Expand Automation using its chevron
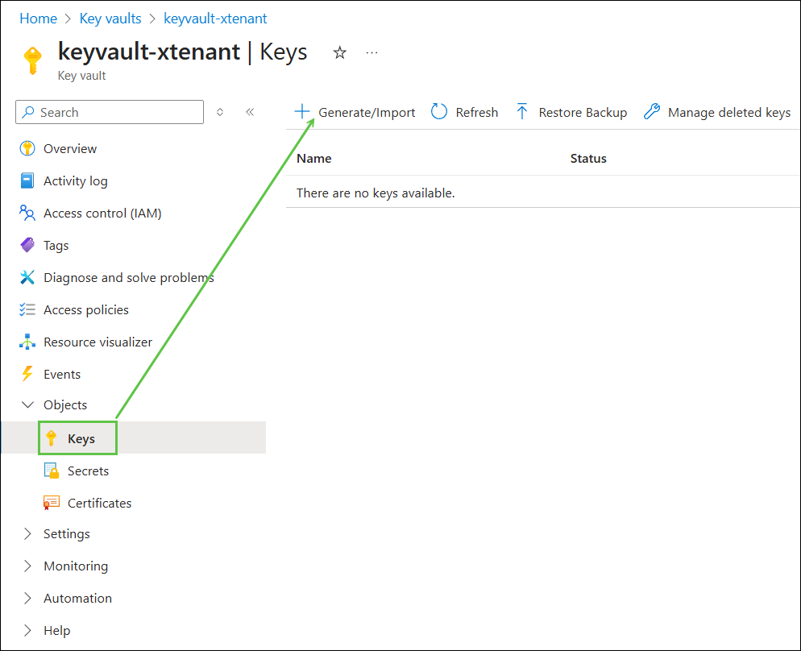 (x=27, y=598)
